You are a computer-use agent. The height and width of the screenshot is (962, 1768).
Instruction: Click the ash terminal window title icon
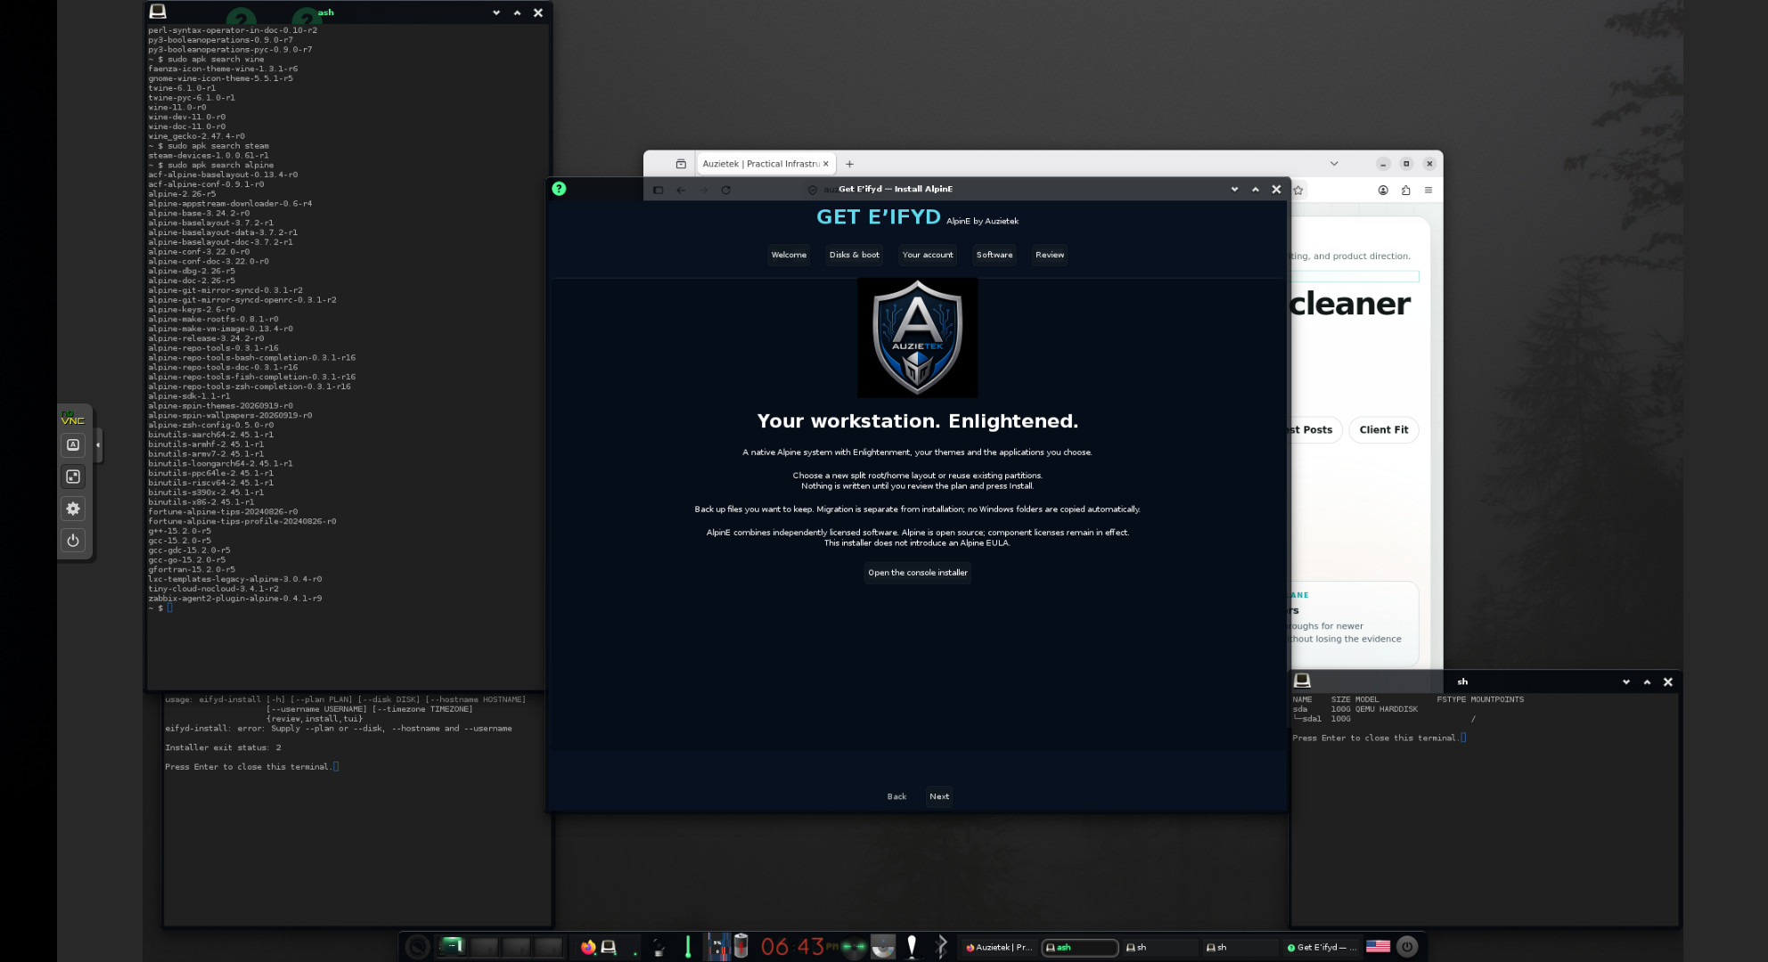tap(158, 12)
